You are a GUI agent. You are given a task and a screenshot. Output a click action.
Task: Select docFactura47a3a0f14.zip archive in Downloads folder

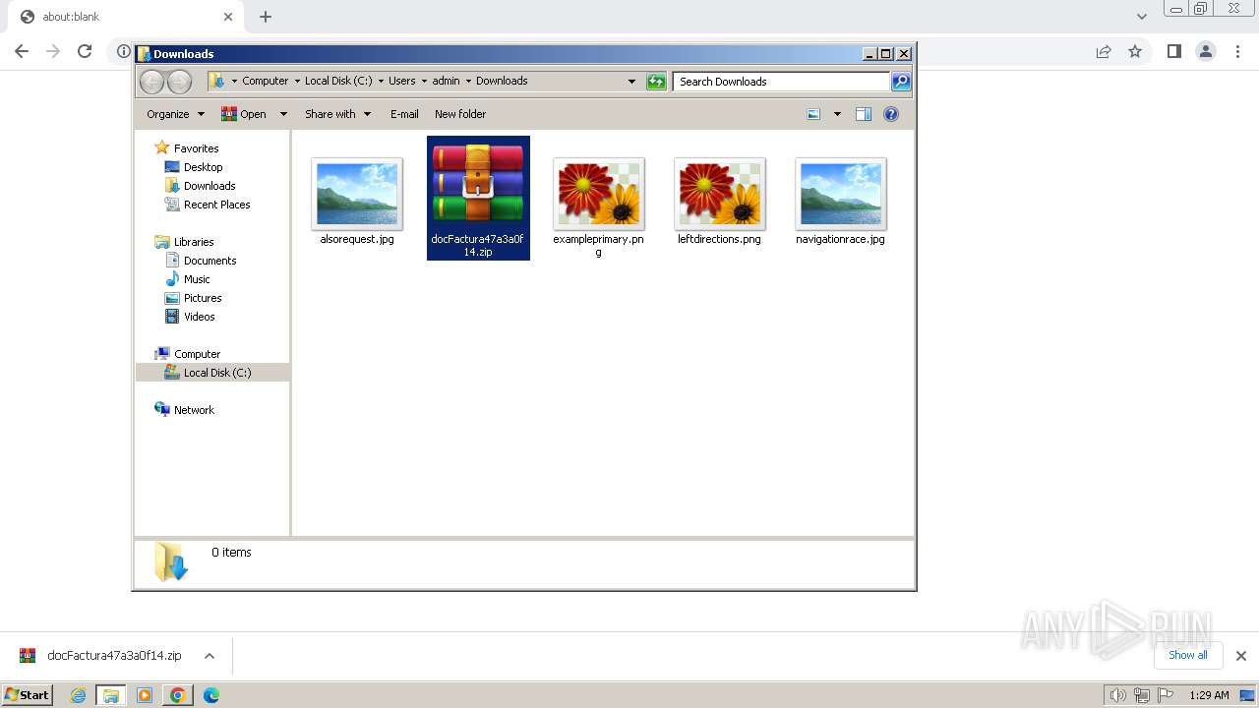coord(478,198)
